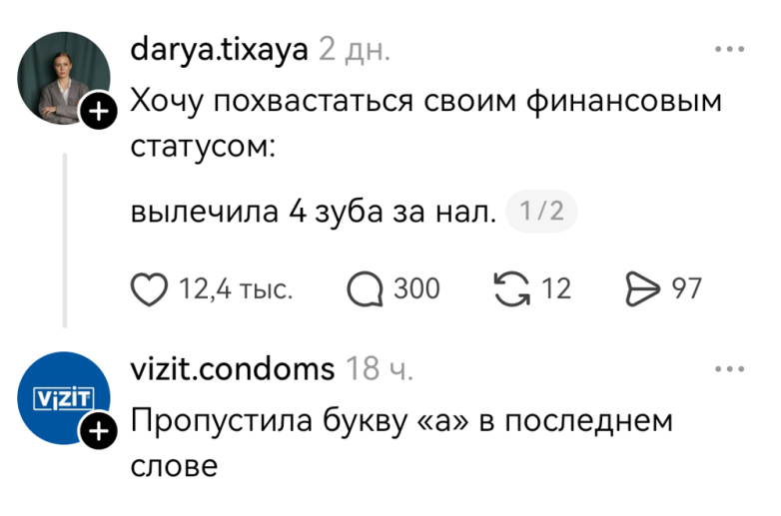The height and width of the screenshot is (516, 781).
Task: Open darya.tixaya profile picture
Action: pyautogui.click(x=65, y=78)
